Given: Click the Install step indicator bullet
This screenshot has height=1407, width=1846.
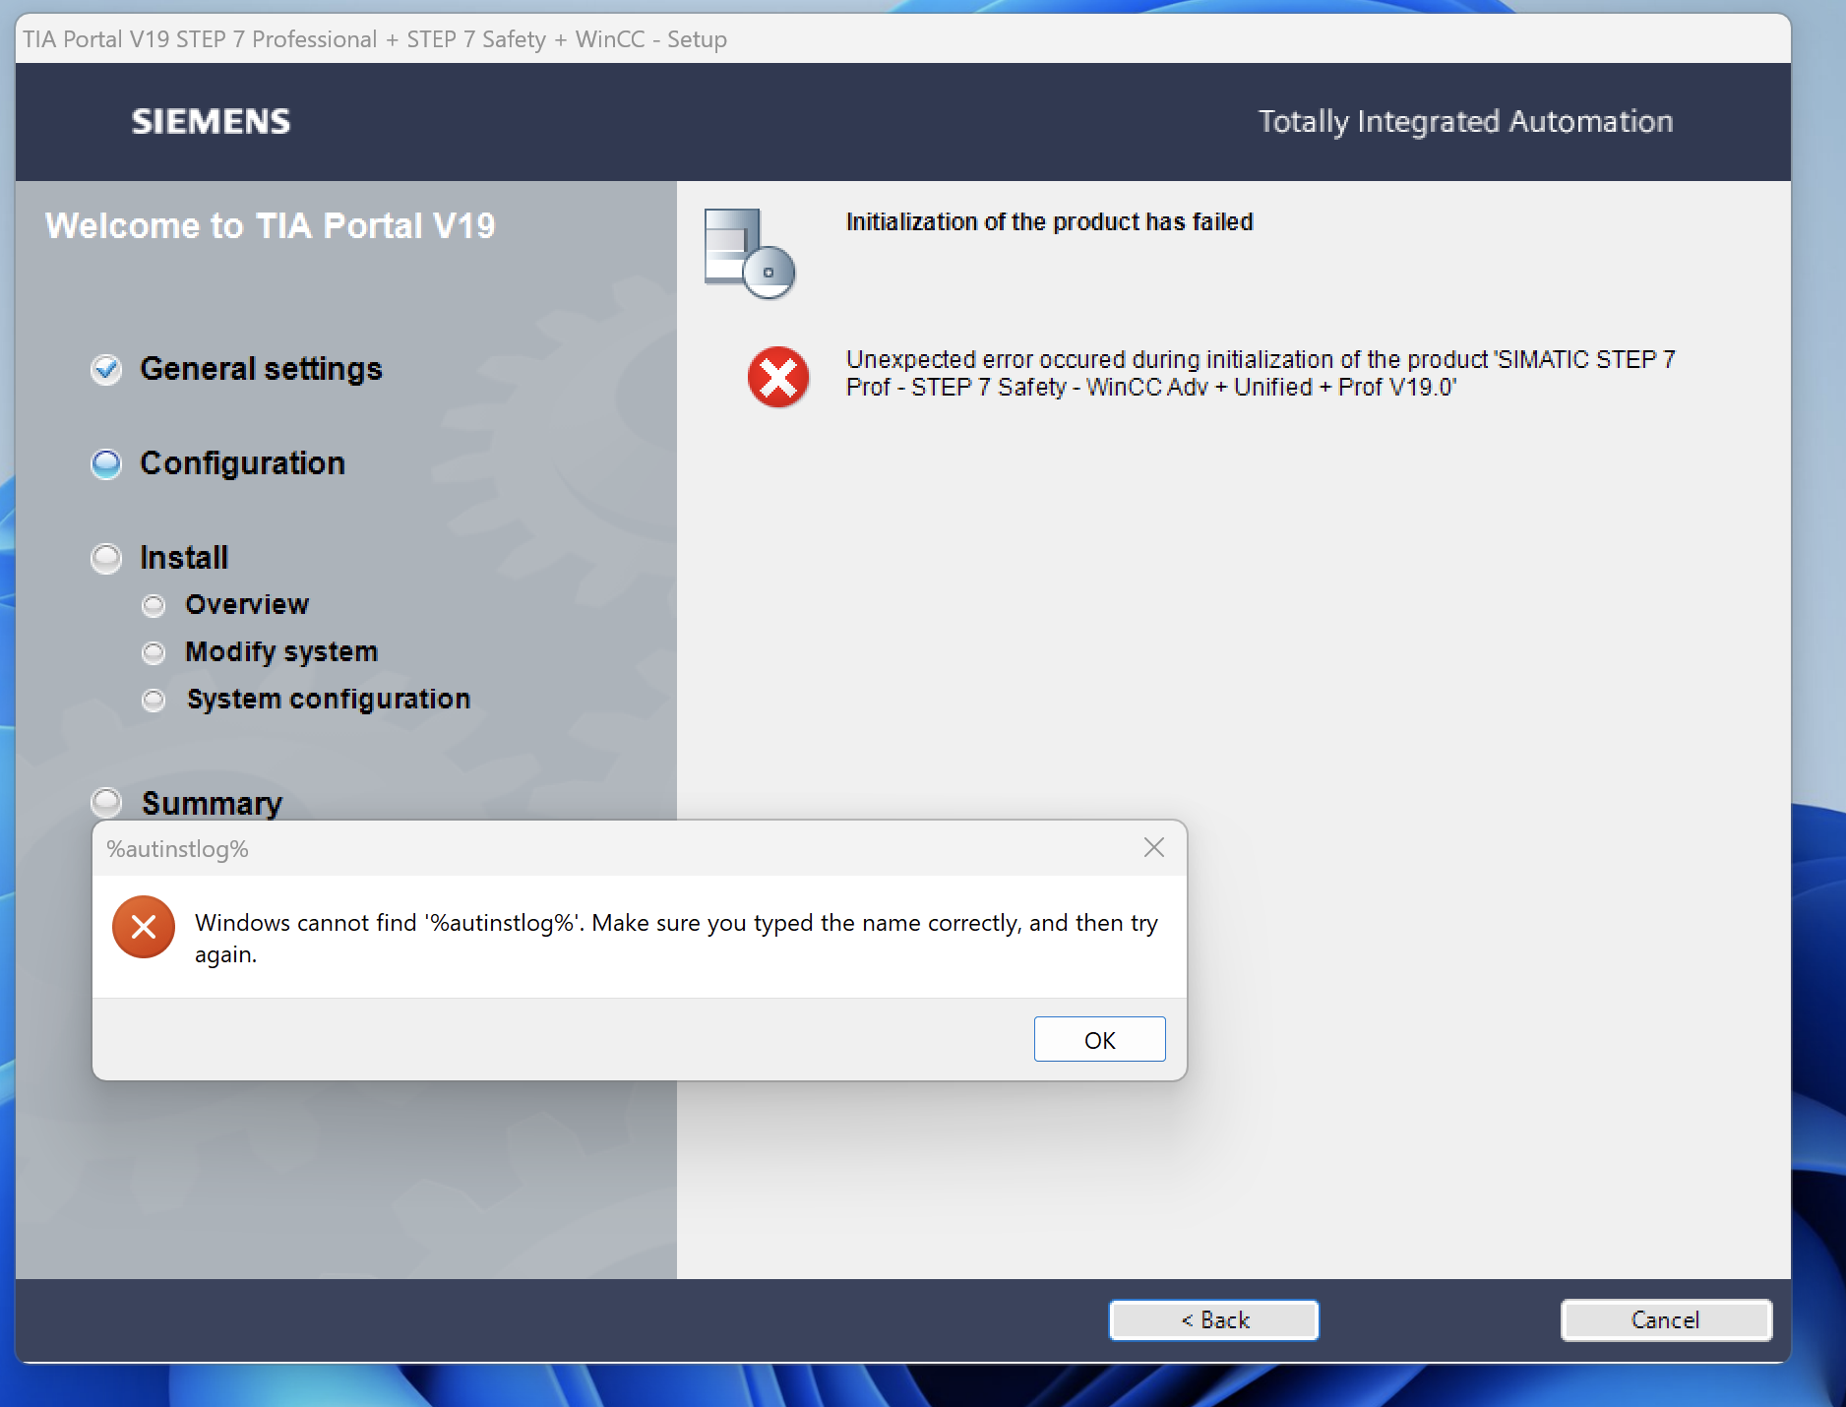Looking at the screenshot, I should coord(106,558).
